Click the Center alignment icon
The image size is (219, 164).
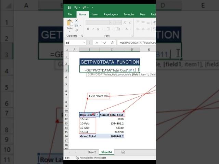tap(143, 29)
